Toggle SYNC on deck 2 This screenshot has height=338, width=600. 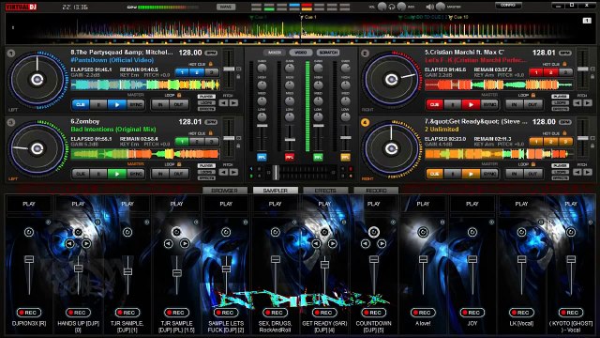(489, 104)
